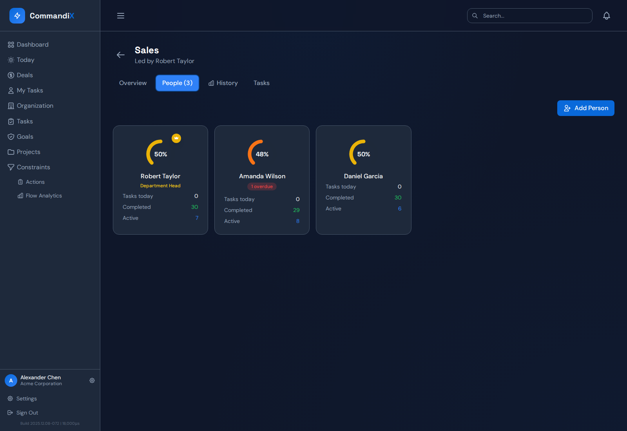This screenshot has height=431, width=627.
Task: Click the crown badge on Robert Taylor's card
Action: coord(176,138)
